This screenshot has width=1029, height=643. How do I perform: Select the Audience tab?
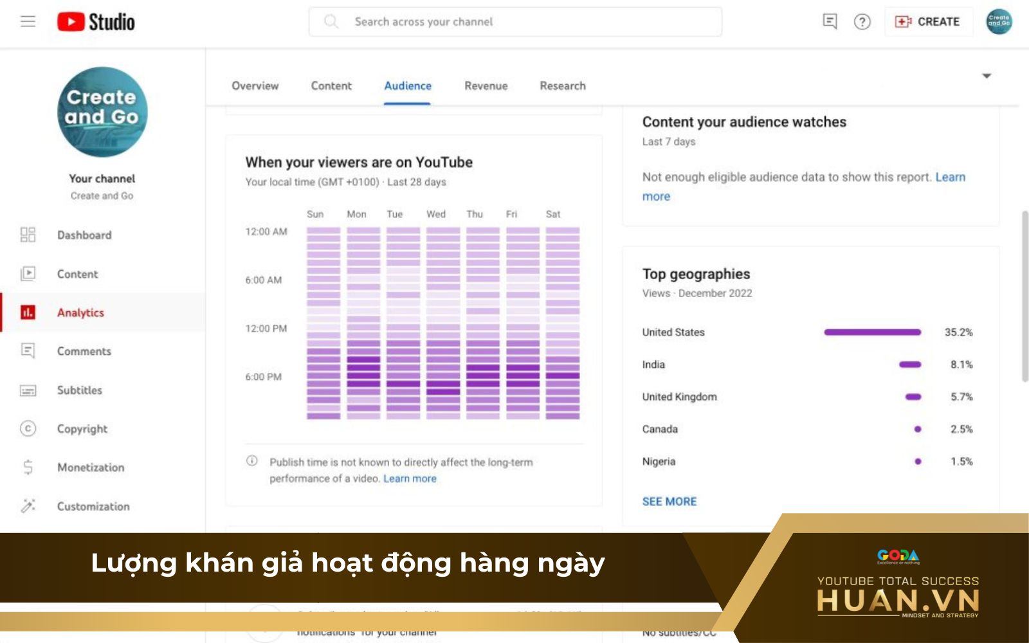pos(408,86)
